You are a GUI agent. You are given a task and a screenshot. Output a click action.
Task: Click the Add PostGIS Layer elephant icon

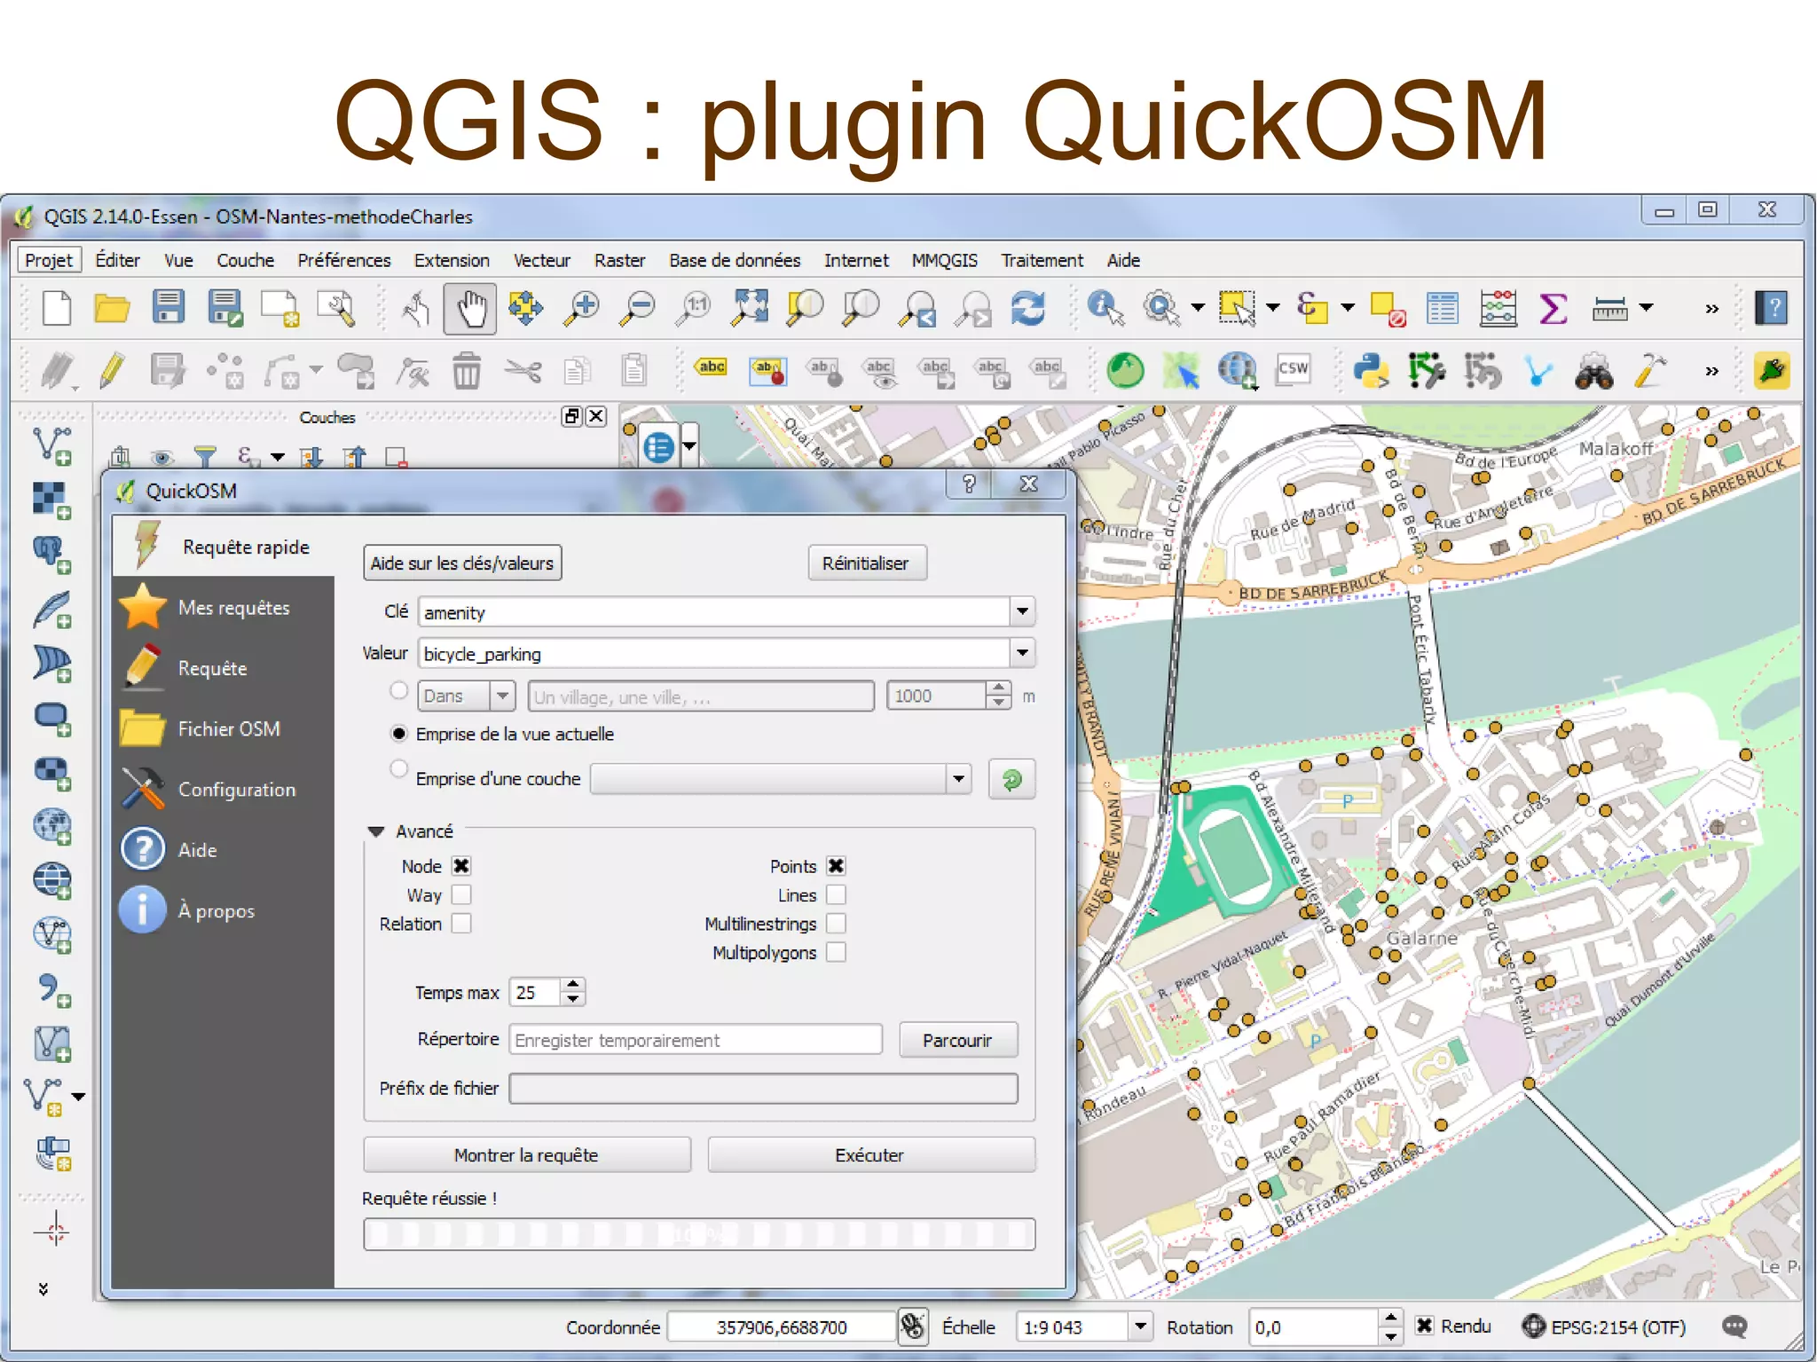[52, 555]
